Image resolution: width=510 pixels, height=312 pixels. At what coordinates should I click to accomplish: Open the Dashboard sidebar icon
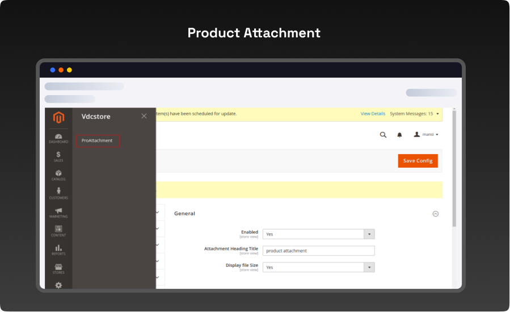point(58,138)
